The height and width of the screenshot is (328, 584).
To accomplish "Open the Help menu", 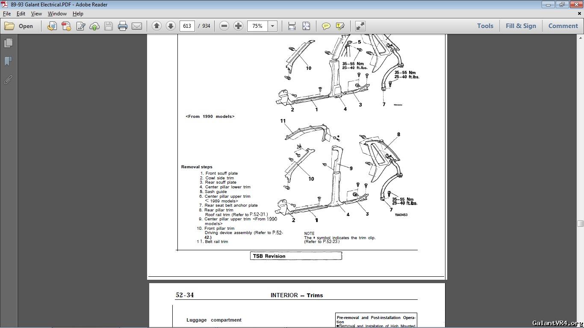I will point(78,14).
